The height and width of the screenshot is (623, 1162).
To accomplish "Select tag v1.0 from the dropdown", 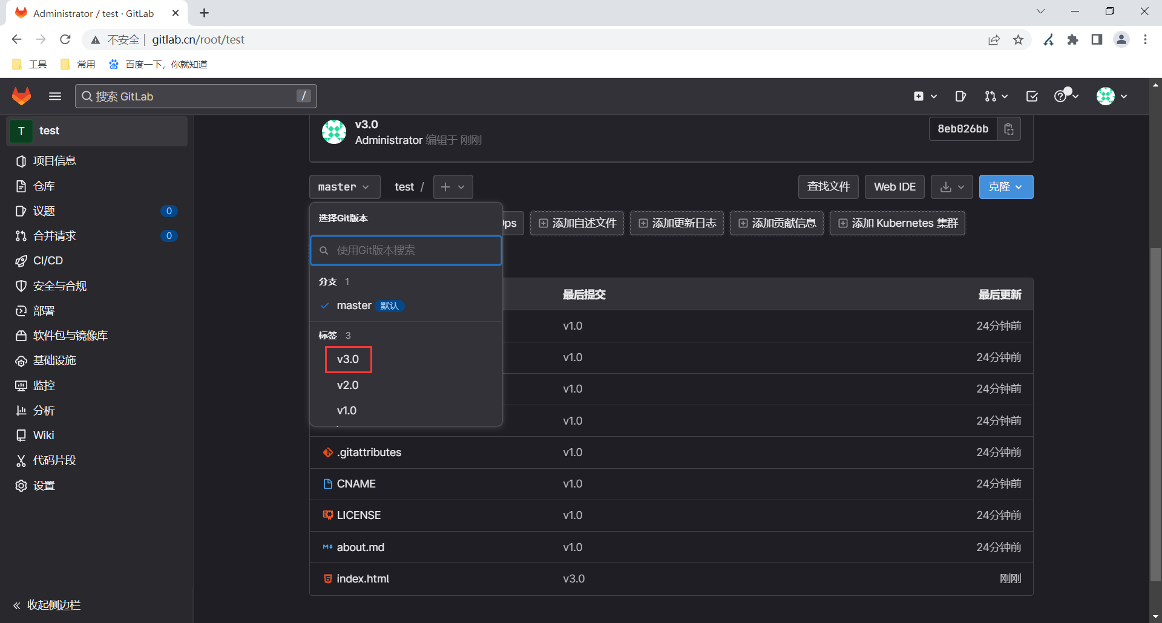I will (406, 411).
